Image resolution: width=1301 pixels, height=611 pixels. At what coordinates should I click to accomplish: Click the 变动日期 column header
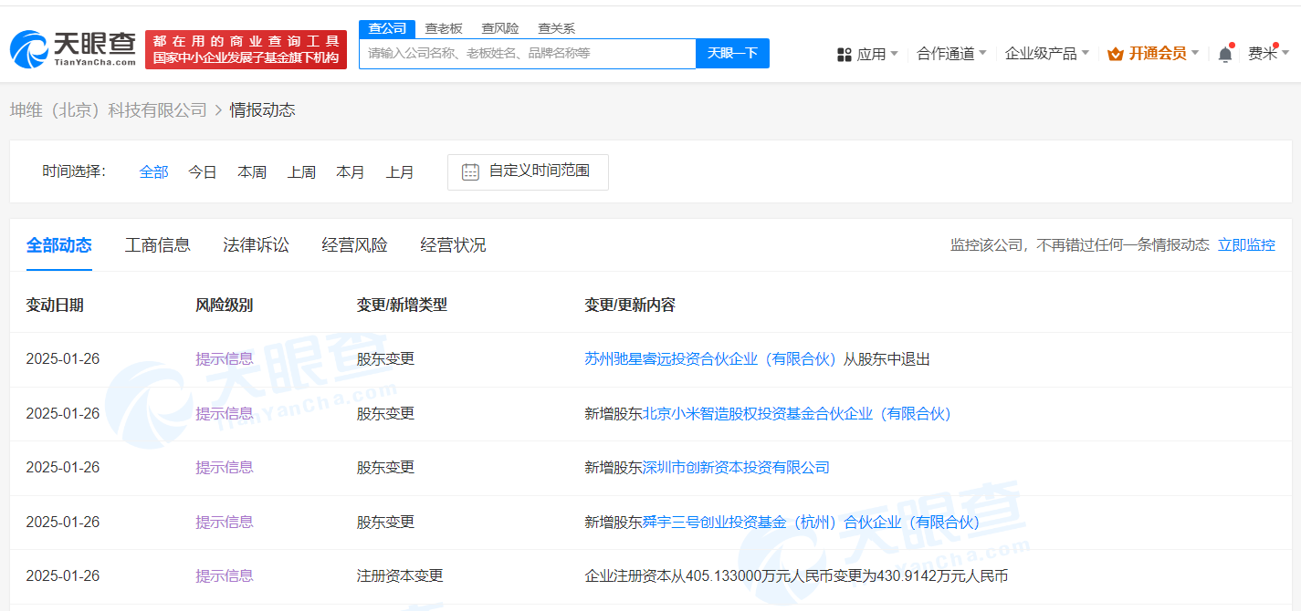pyautogui.click(x=55, y=305)
